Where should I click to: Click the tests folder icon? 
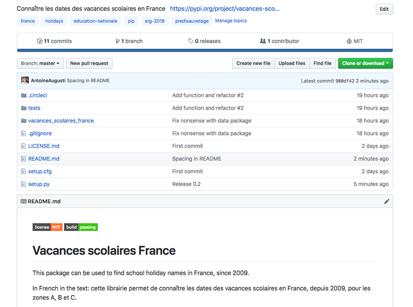click(23, 108)
